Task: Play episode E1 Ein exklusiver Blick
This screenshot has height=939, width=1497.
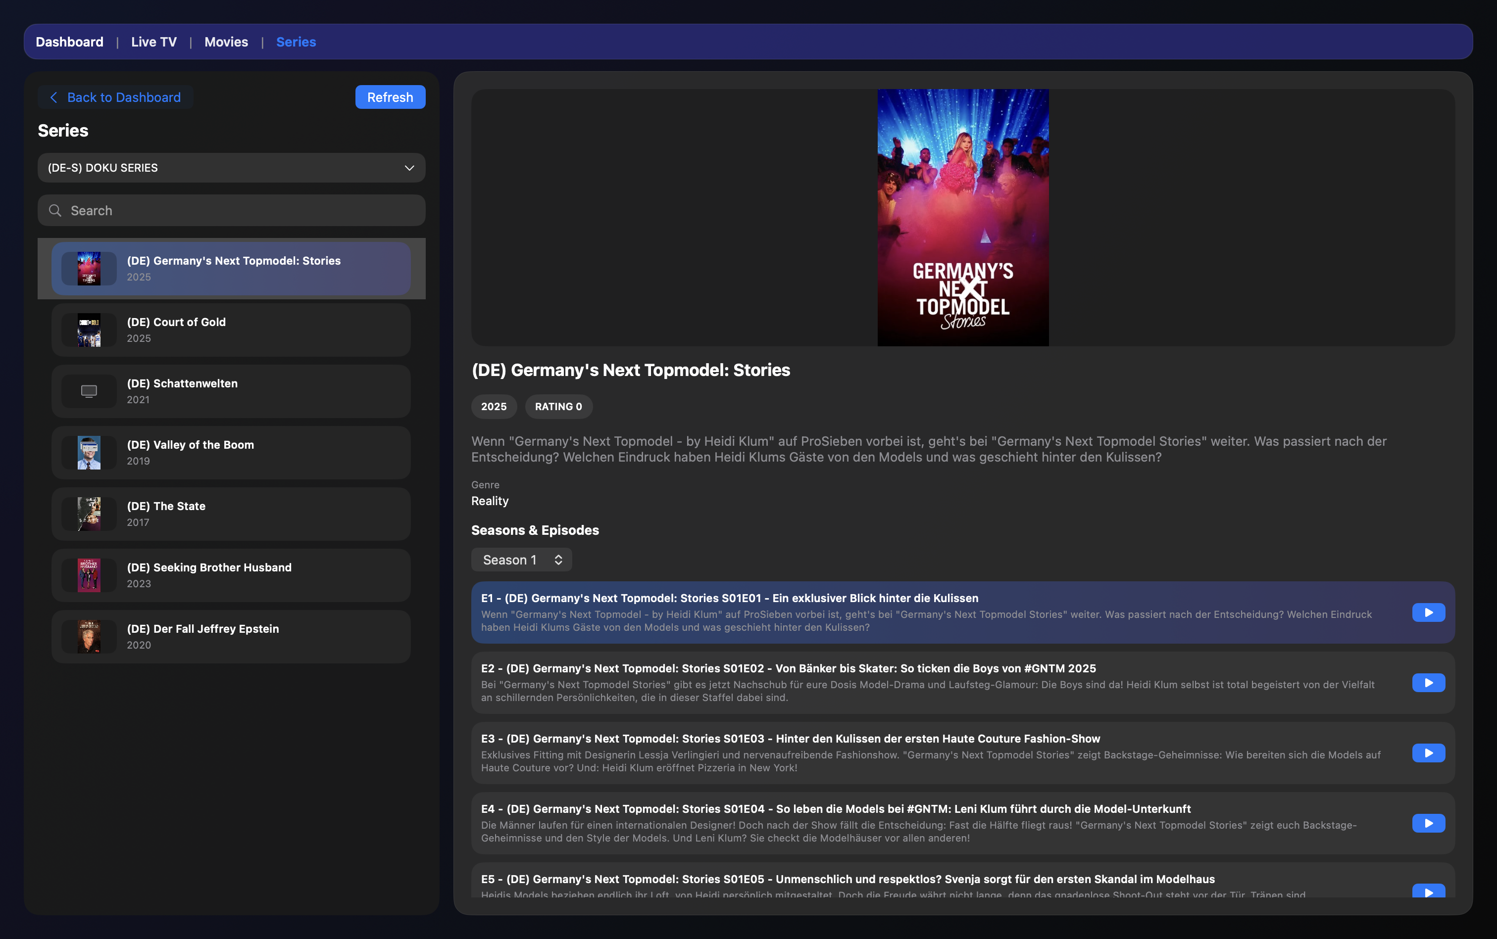Action: click(1428, 612)
